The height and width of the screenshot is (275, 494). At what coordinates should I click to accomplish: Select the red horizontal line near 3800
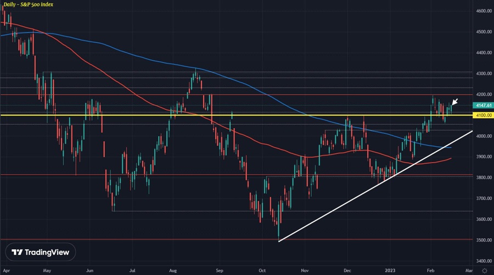[165, 175]
